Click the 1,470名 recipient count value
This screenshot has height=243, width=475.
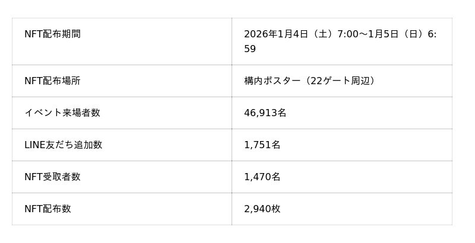[262, 177]
